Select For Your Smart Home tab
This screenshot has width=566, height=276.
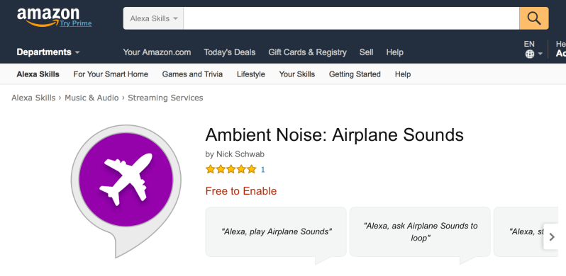pyautogui.click(x=111, y=74)
